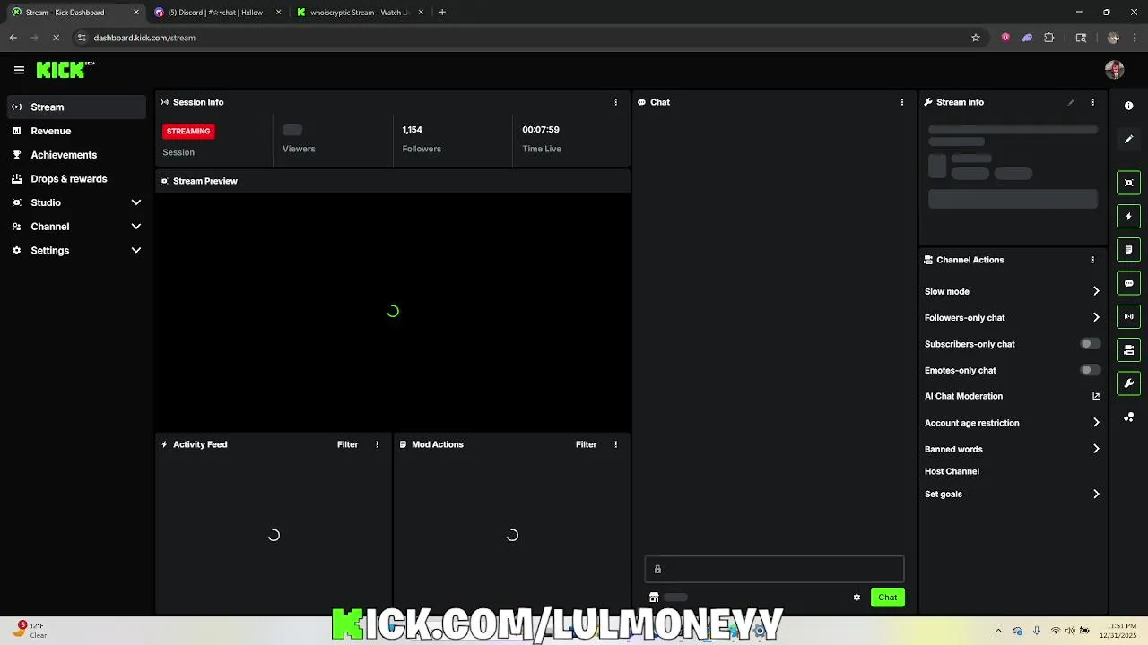The image size is (1148, 645).
Task: Open AI Chat Moderation external link
Action: [1096, 396]
